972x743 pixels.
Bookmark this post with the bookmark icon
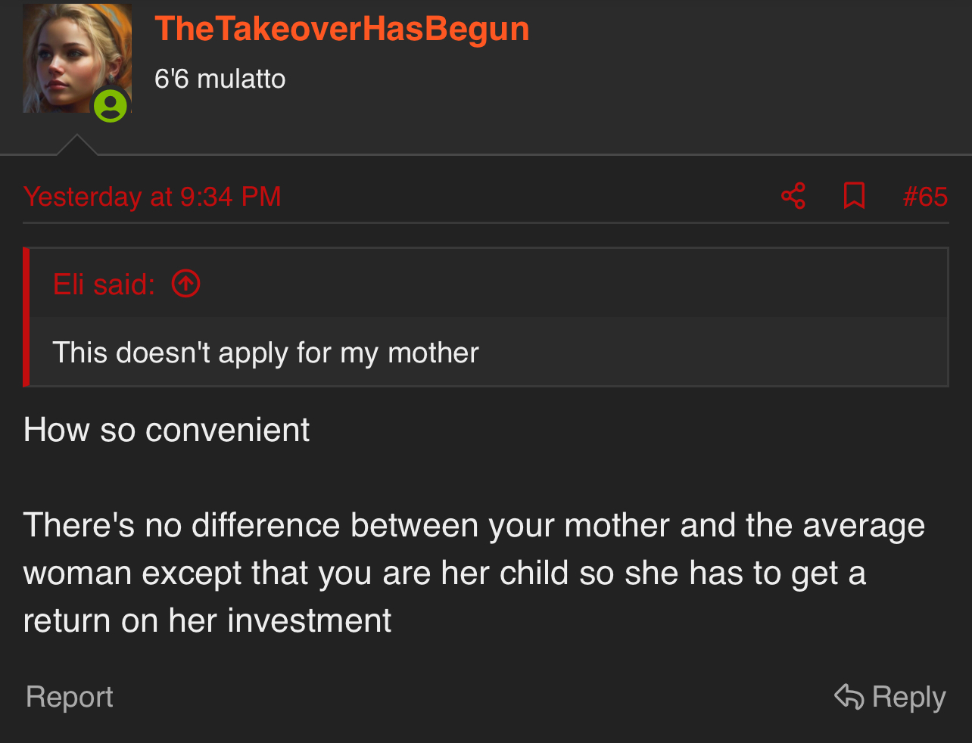854,197
